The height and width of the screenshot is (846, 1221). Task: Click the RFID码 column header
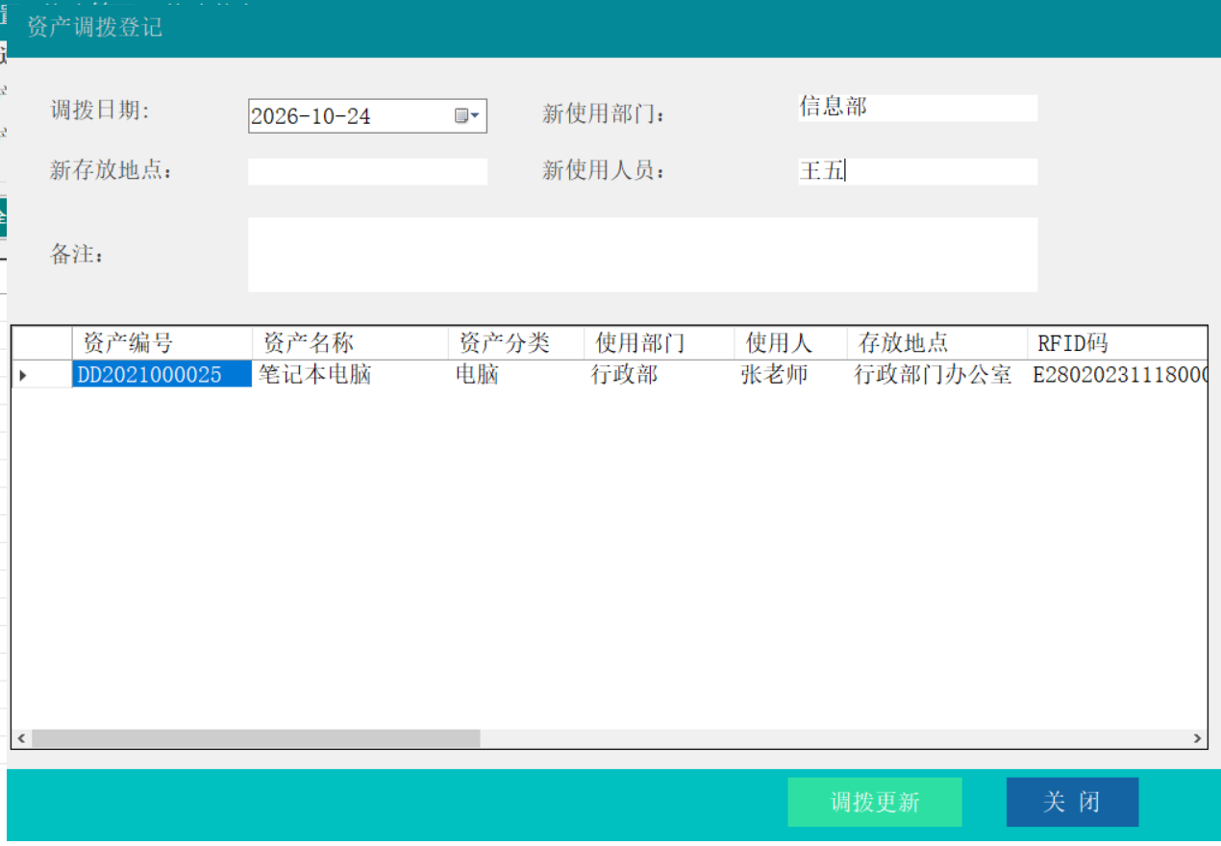coord(1117,343)
